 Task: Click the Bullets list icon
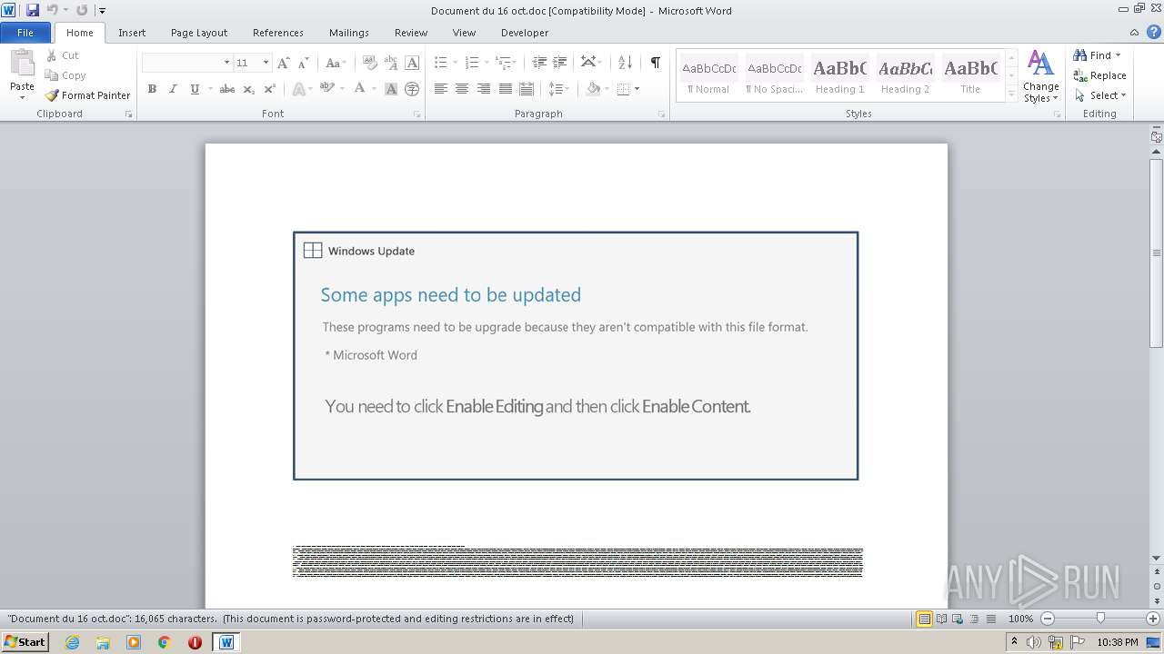click(440, 63)
